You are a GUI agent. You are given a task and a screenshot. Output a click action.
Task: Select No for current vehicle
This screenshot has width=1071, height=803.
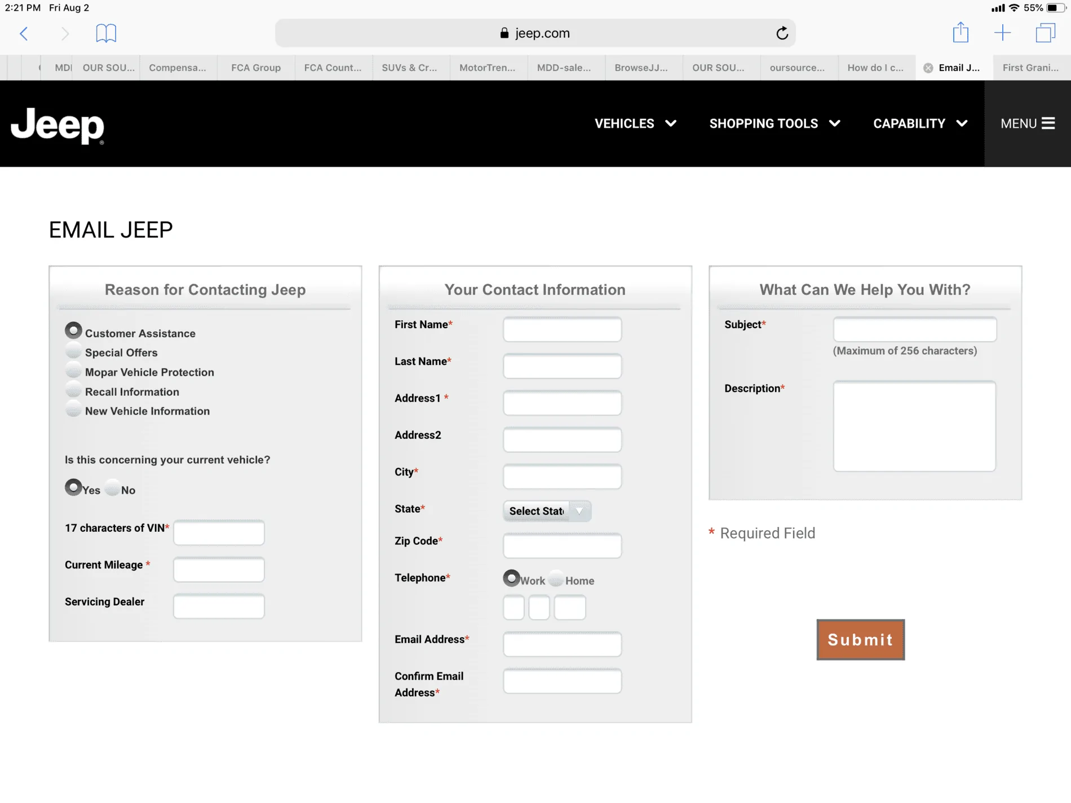[112, 488]
